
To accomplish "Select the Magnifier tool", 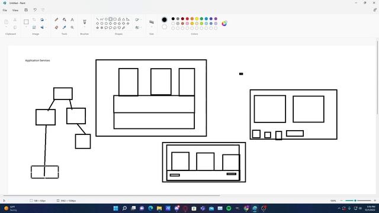I will pyautogui.click(x=72, y=28).
